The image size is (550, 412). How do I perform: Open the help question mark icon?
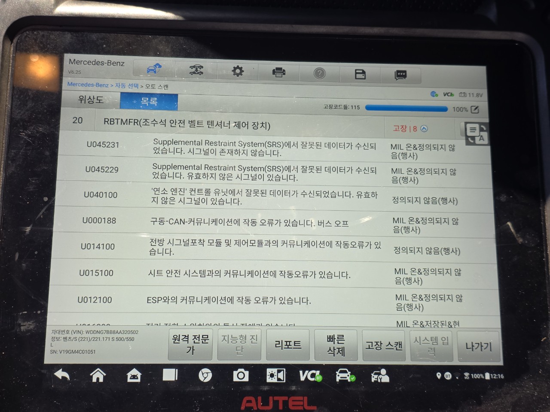(x=319, y=74)
